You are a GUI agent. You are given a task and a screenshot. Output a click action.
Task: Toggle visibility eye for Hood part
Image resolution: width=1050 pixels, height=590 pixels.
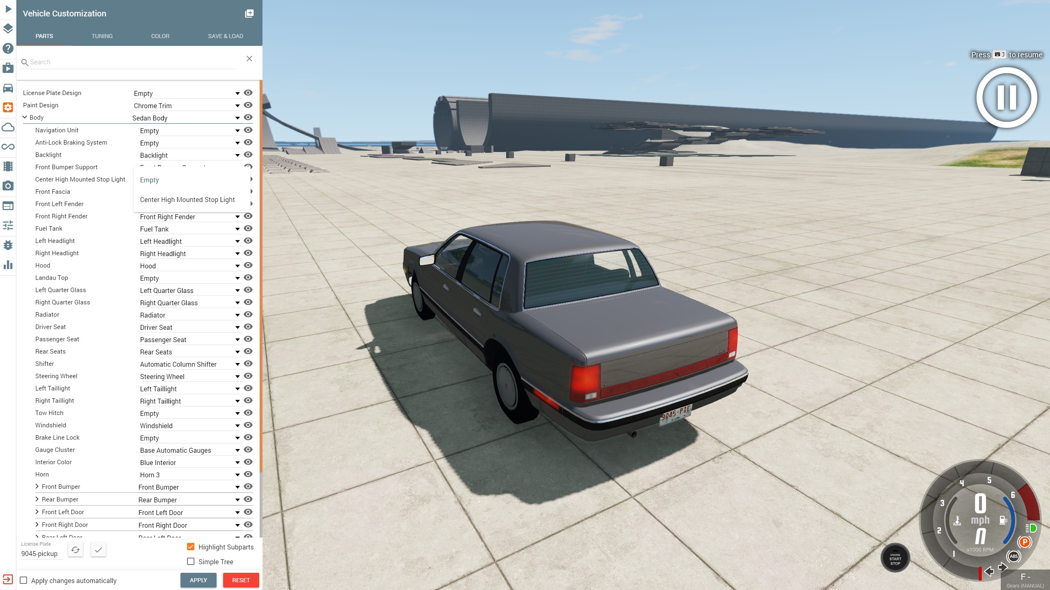(248, 265)
